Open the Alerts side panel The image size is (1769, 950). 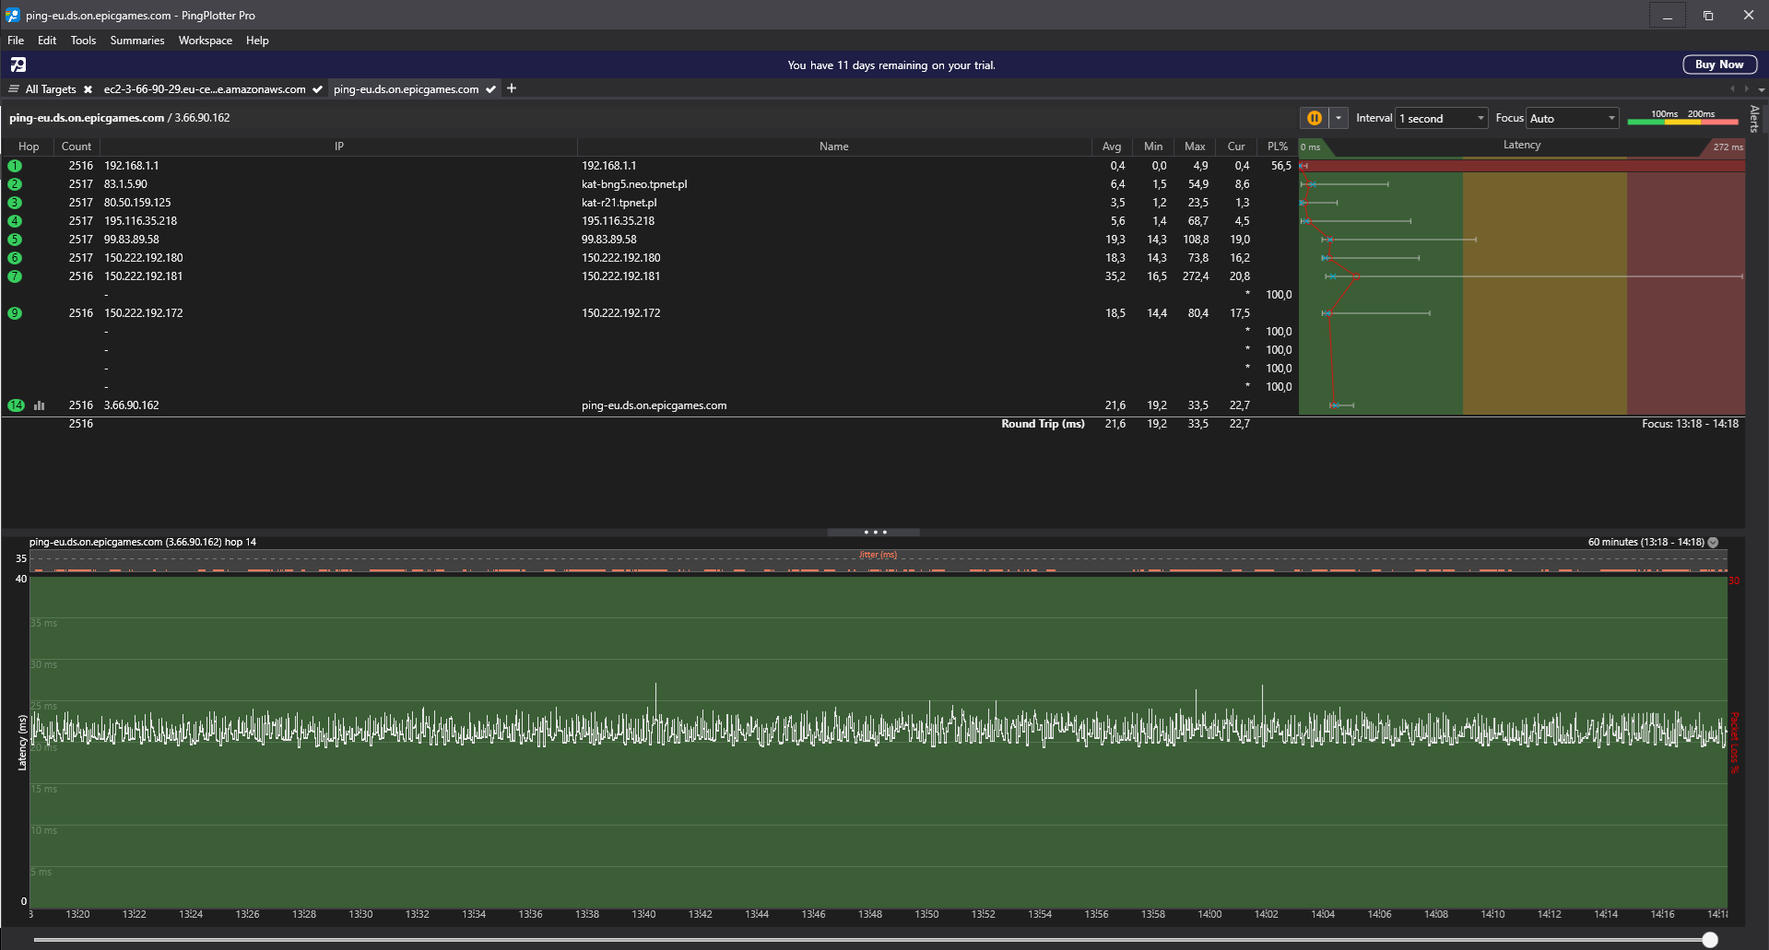1754,119
